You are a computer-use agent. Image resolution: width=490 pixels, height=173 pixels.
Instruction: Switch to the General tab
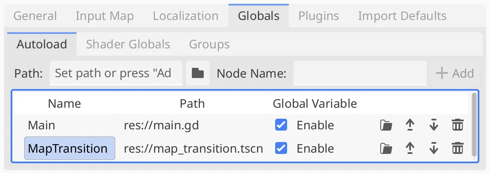(35, 16)
